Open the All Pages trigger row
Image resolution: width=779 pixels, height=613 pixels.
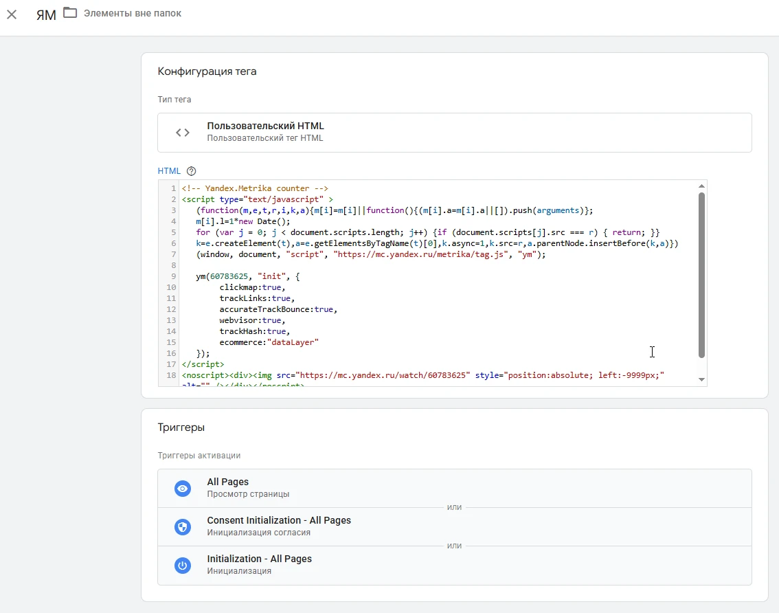455,488
